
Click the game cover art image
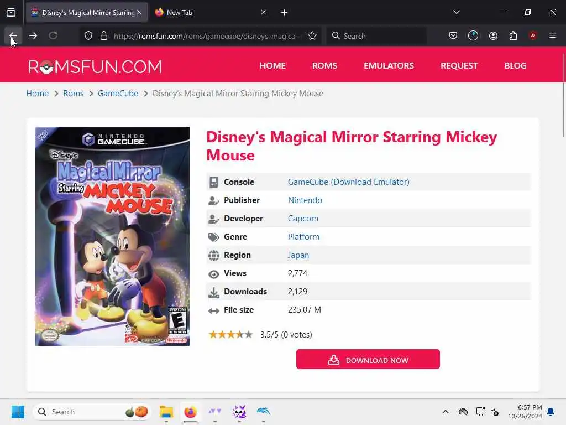pos(112,236)
